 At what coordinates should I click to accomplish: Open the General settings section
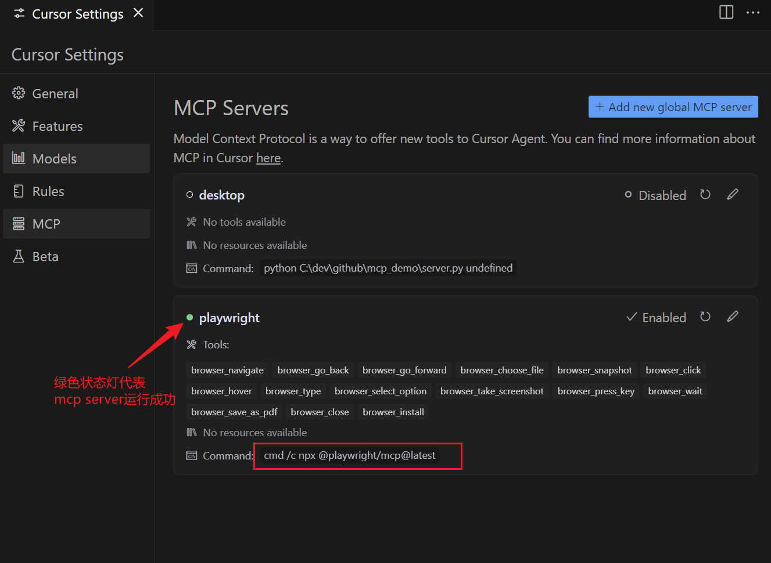click(x=55, y=94)
